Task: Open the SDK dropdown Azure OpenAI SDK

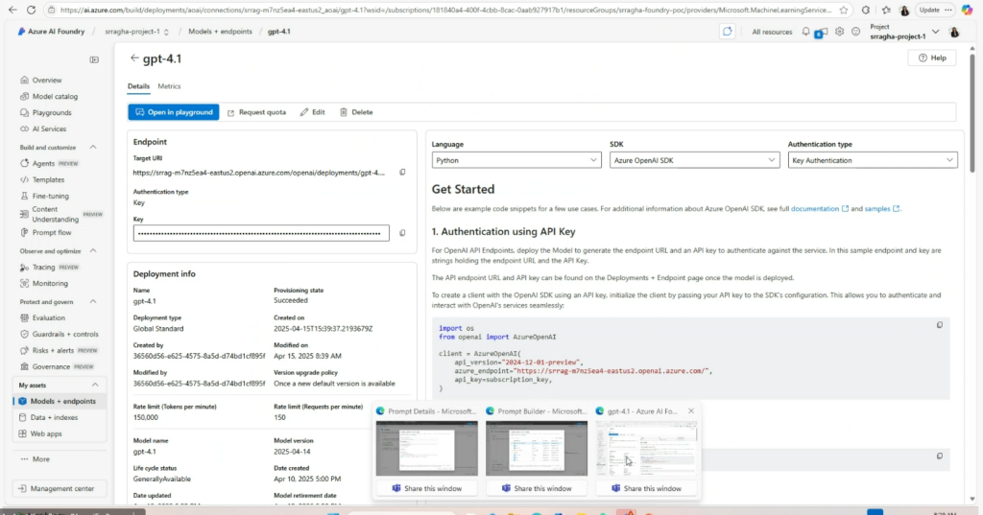Action: pos(695,160)
